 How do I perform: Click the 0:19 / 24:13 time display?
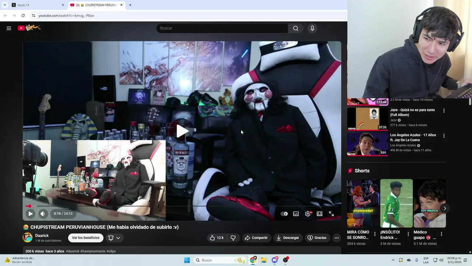63,214
